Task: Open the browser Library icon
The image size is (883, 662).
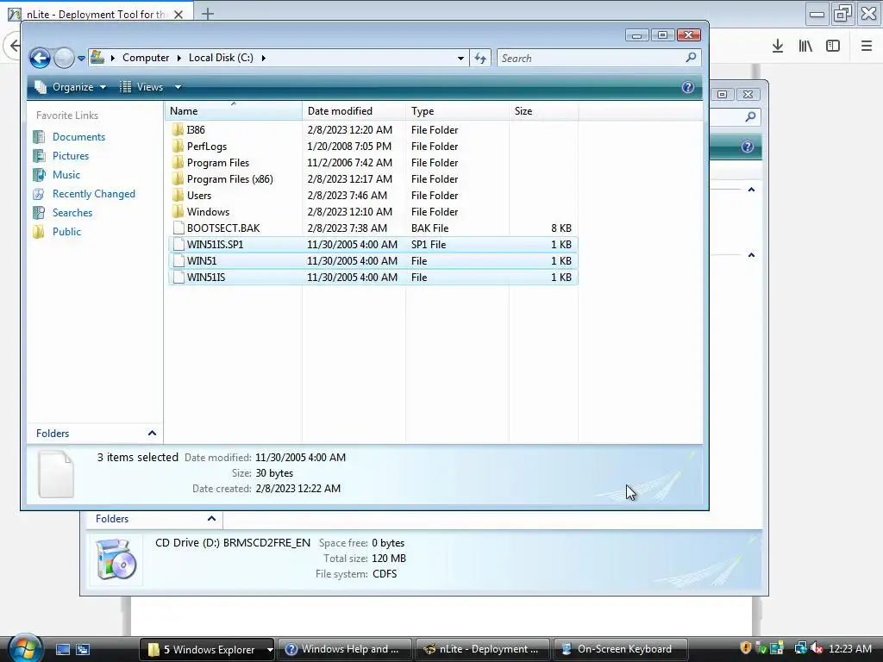Action: click(805, 46)
